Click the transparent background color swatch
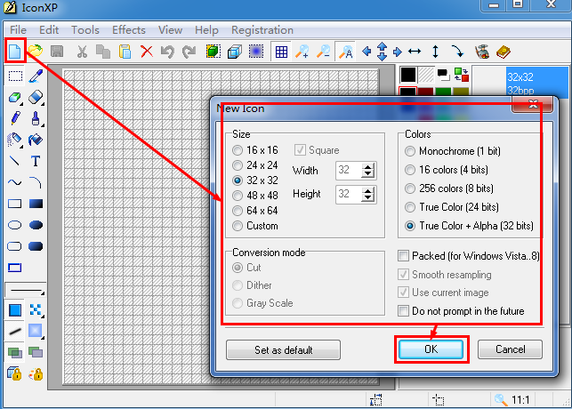572x409 pixels. tap(426, 75)
